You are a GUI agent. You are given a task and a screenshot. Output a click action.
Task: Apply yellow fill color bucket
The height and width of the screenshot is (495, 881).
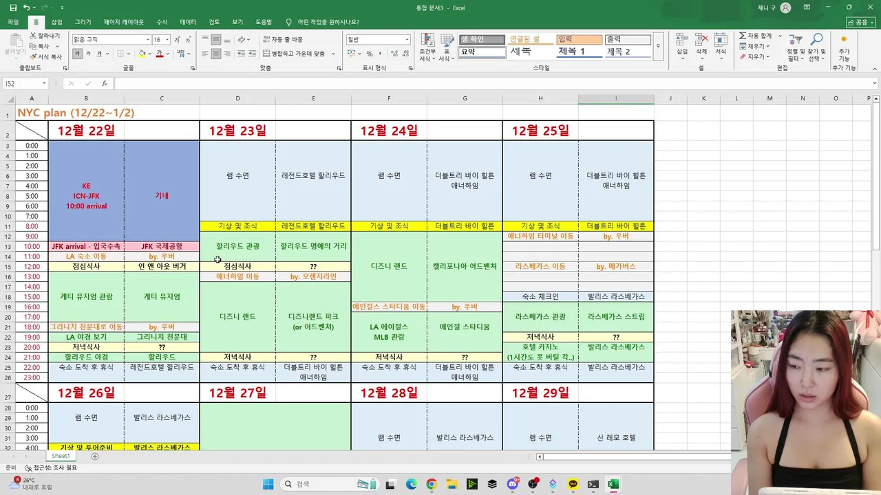(142, 54)
